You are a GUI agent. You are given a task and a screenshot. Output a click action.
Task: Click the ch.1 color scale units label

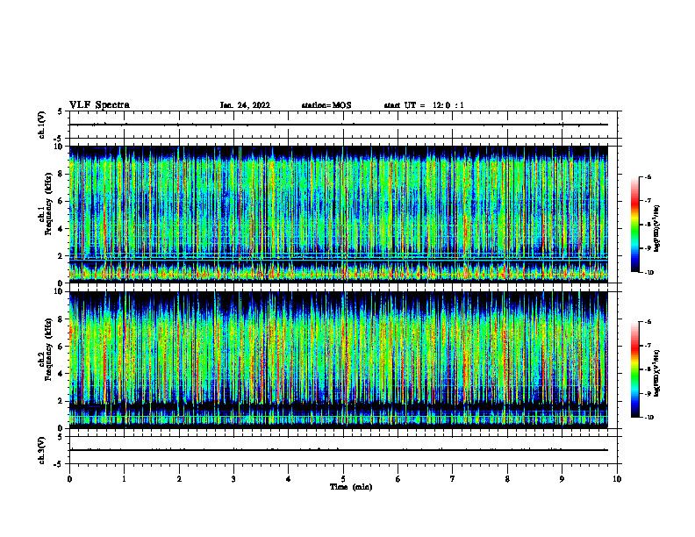point(657,229)
